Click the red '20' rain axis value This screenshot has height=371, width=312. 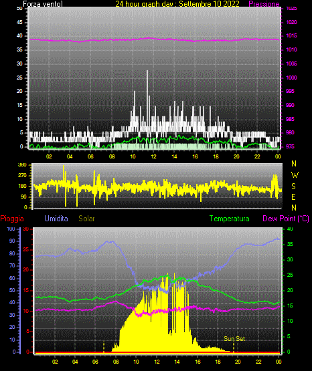coord(26,270)
